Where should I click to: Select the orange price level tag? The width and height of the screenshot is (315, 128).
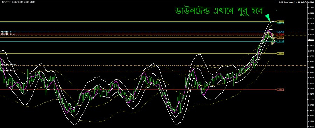tap(280, 37)
